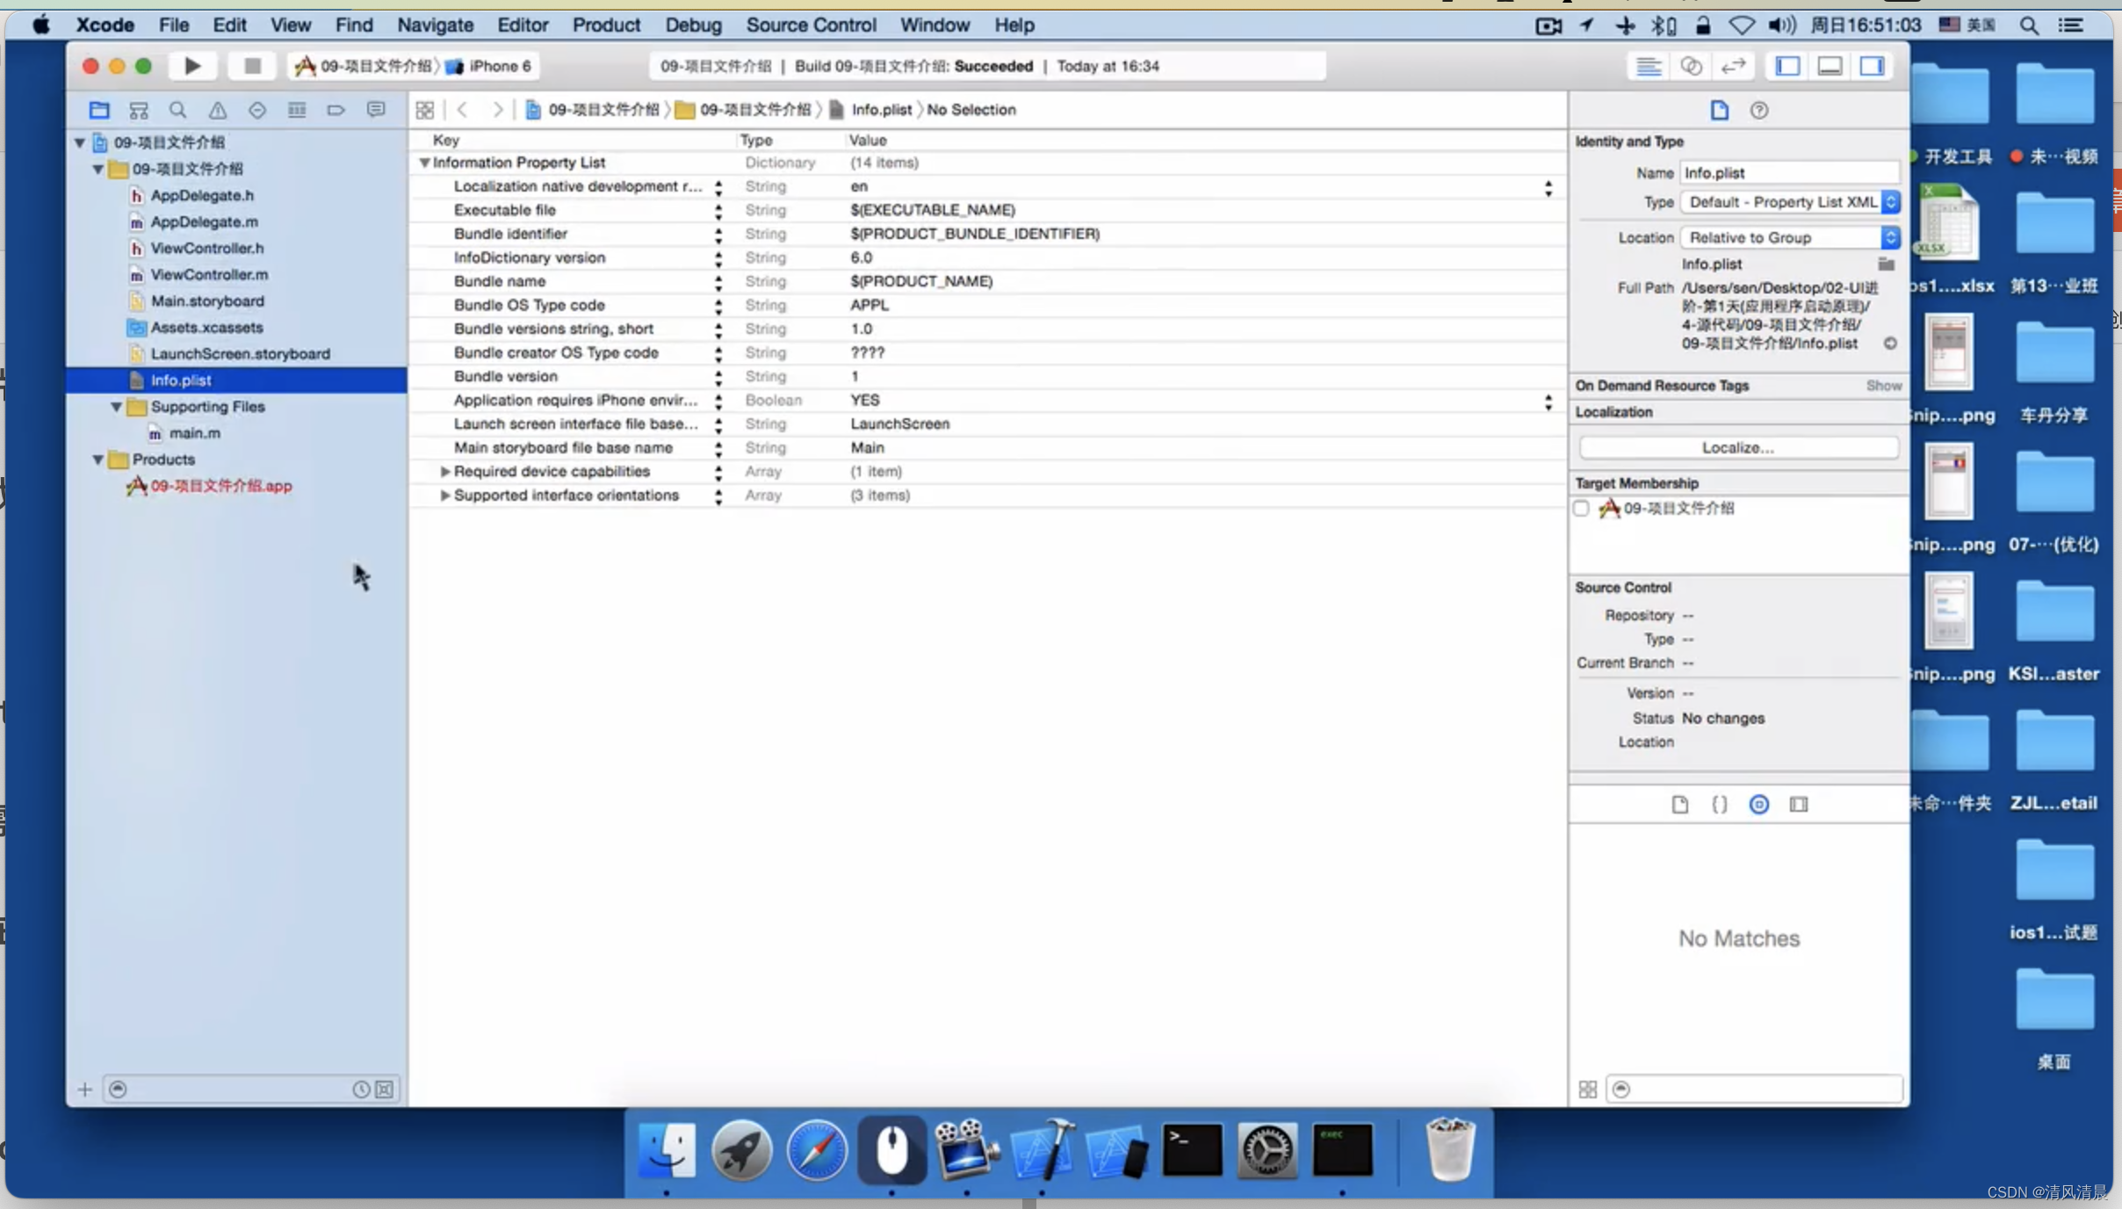Open the Debug navigator

(297, 110)
